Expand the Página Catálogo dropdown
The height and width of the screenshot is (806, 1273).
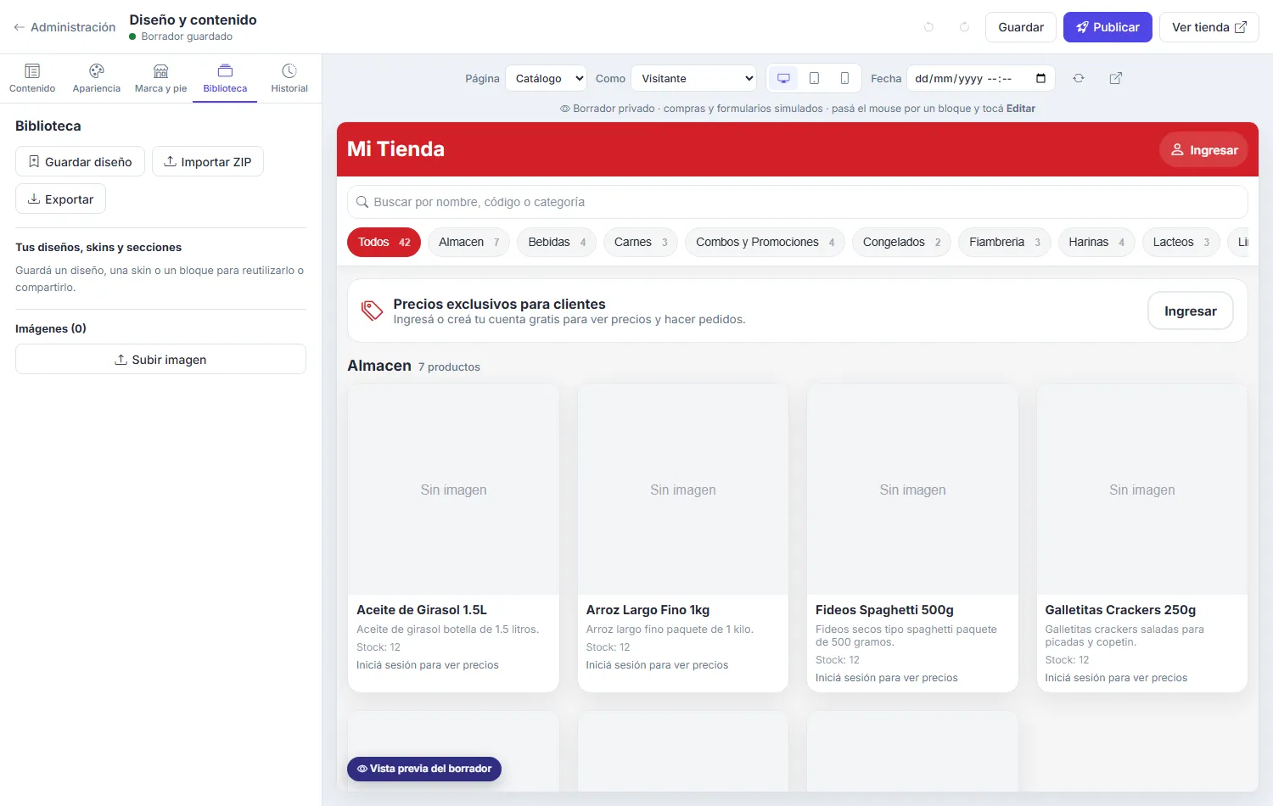(x=546, y=78)
